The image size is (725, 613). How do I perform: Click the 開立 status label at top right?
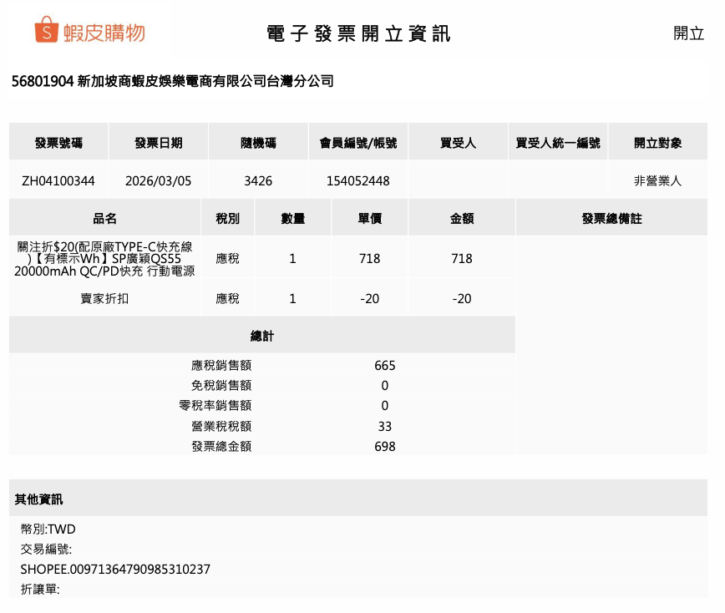688,33
